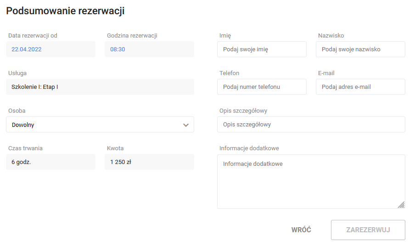This screenshot has height=246, width=409.
Task: Focus the Imię input field
Action: pos(262,49)
